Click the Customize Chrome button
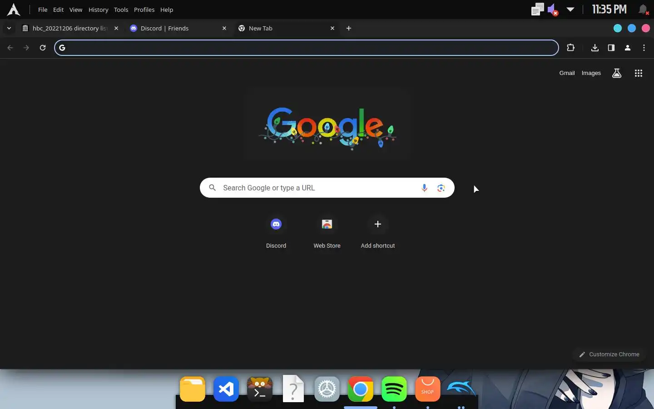This screenshot has width=654, height=409. [609, 354]
